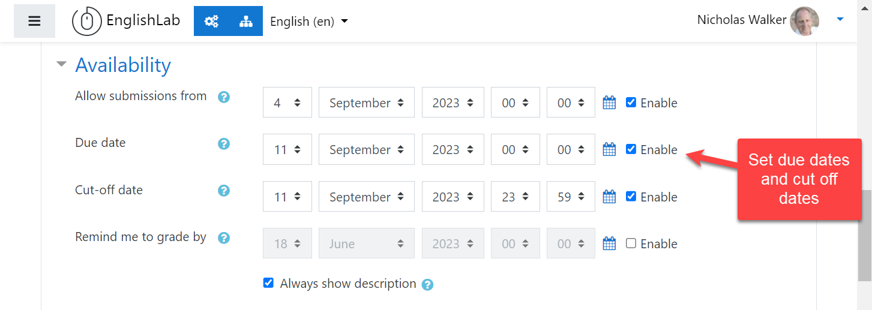Open the English (en) language menu
The image size is (872, 310).
[x=309, y=22]
